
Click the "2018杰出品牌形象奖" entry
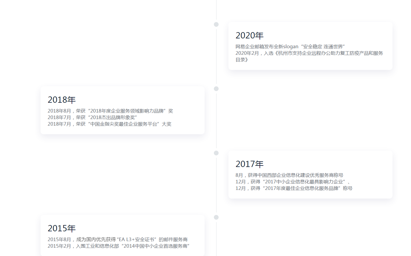click(92, 118)
